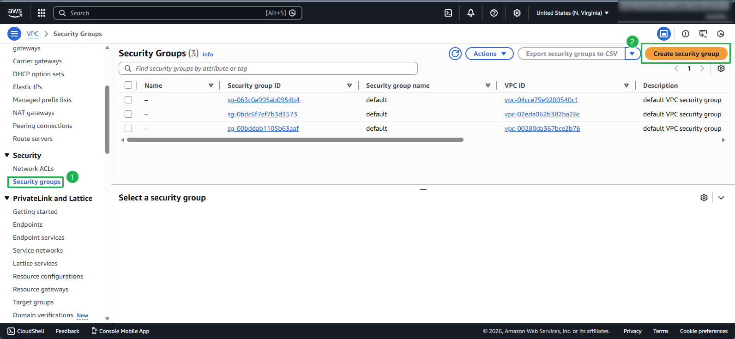Open top bar settings gear
The image size is (735, 339).
click(x=517, y=13)
